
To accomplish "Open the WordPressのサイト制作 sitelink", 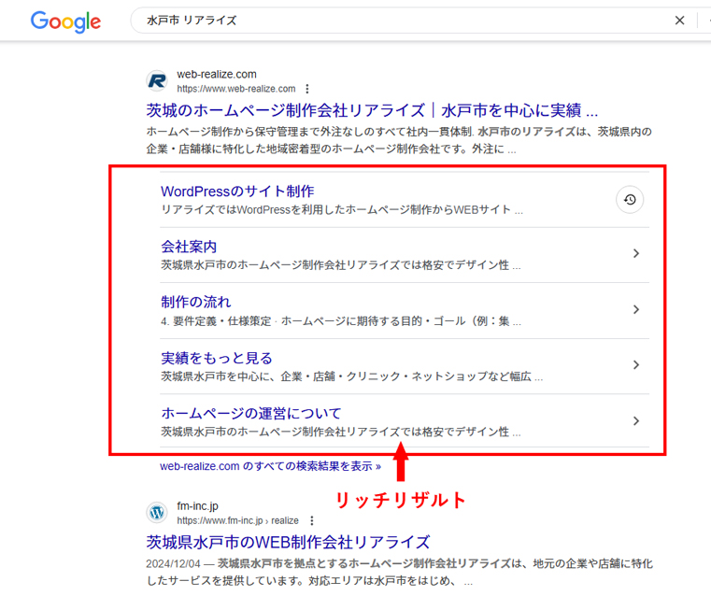I will click(237, 192).
